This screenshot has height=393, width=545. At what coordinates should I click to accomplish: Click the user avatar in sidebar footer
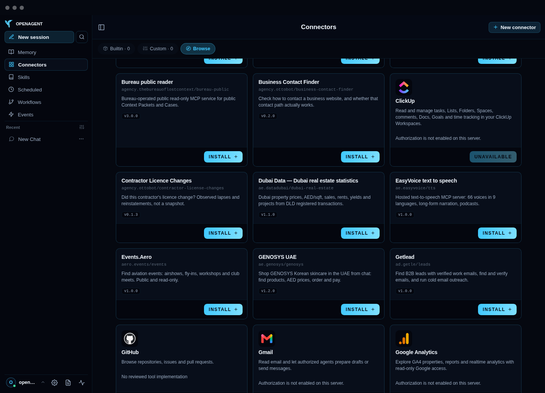click(x=11, y=382)
